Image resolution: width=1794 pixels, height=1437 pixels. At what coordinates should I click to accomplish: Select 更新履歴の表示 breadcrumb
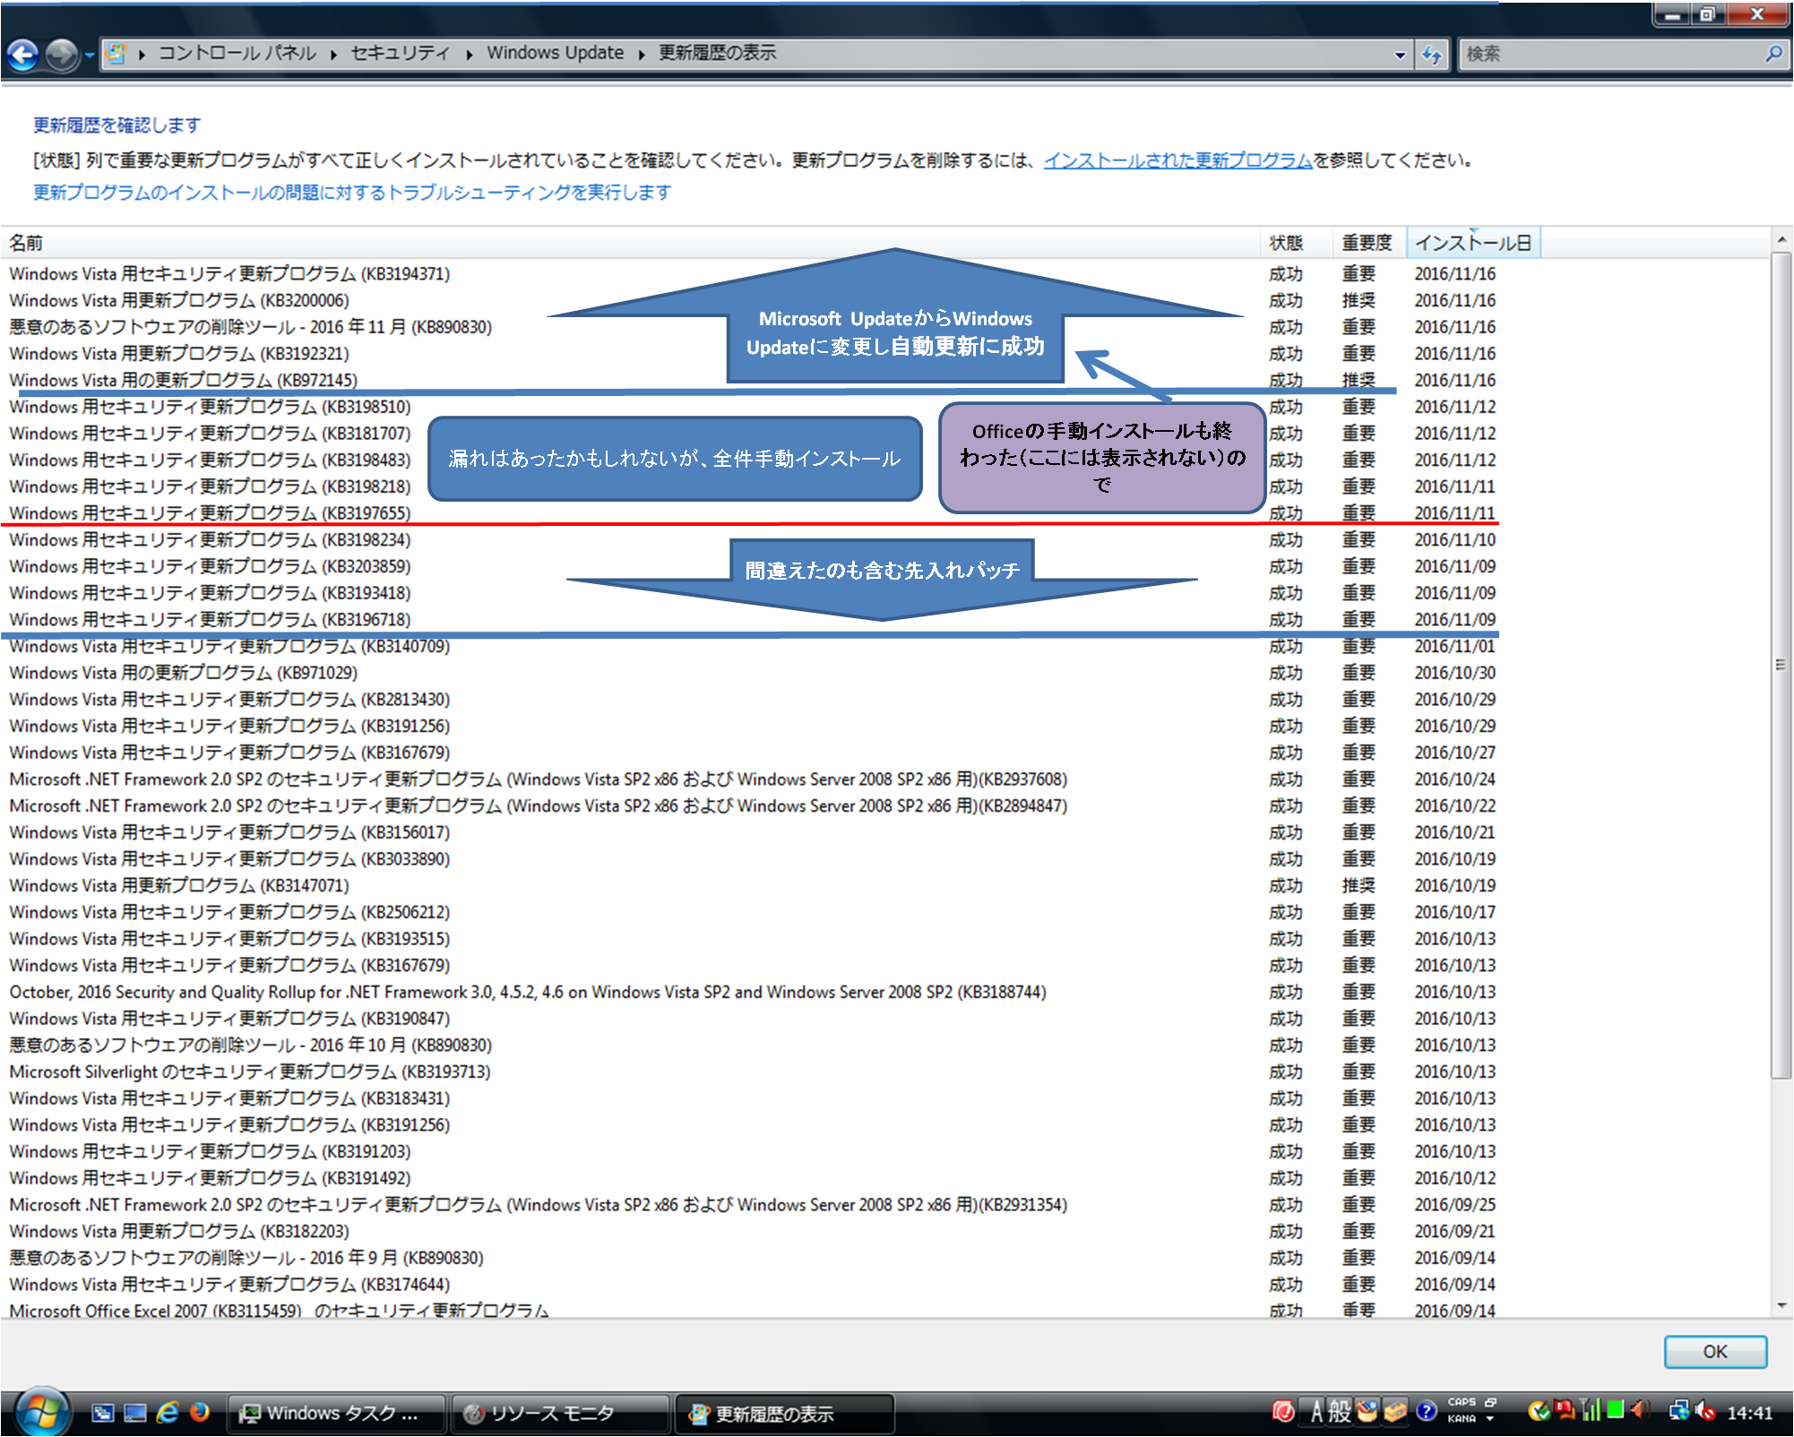point(718,53)
